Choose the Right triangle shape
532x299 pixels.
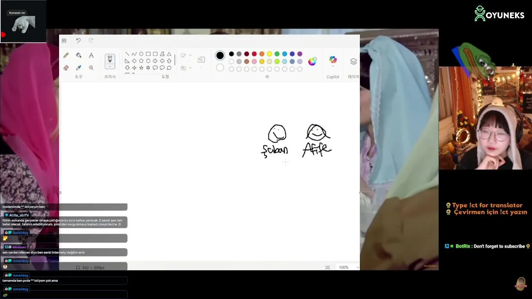(127, 61)
